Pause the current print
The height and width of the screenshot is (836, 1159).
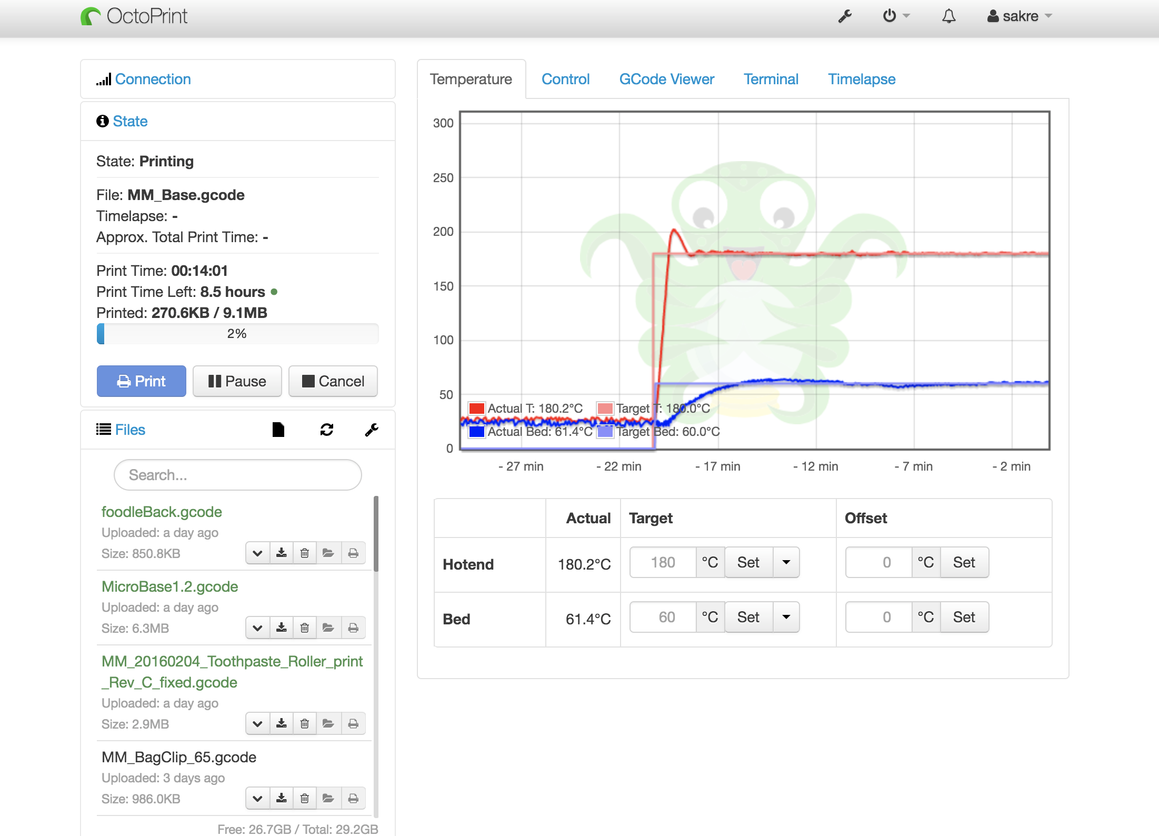pyautogui.click(x=237, y=381)
